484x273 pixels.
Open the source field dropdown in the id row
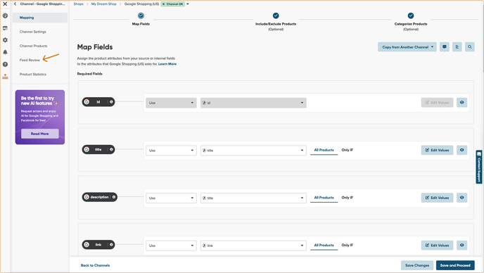click(253, 103)
